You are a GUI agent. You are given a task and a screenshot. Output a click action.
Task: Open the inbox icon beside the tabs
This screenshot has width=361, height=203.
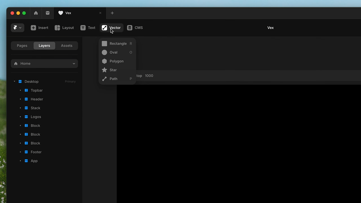(47, 13)
